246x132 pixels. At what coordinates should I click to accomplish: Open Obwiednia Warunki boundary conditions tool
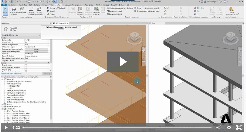[14, 11]
